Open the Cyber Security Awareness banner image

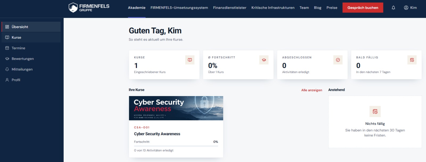coord(176,108)
